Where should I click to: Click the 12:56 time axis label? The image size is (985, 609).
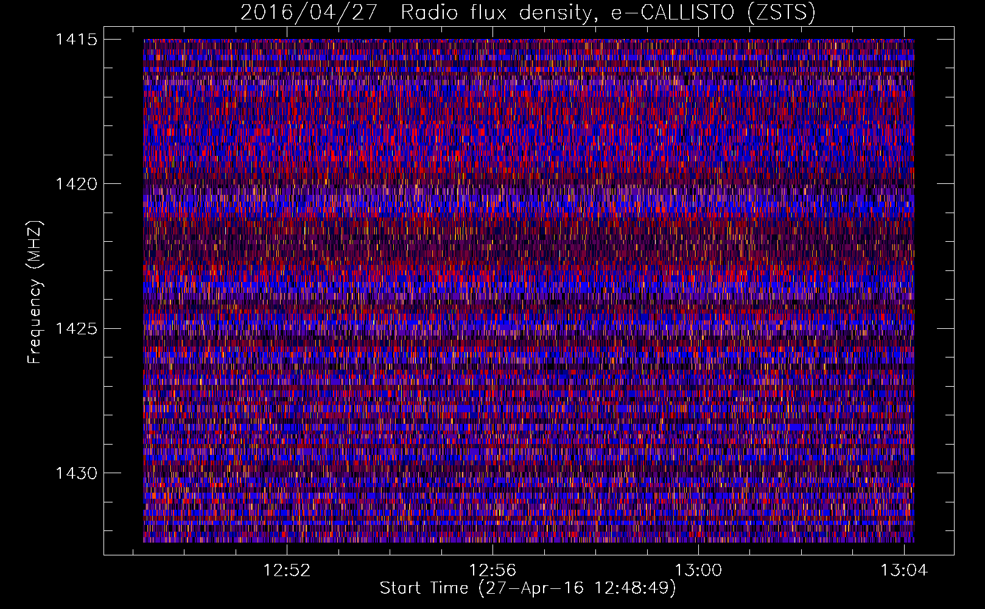click(x=492, y=570)
